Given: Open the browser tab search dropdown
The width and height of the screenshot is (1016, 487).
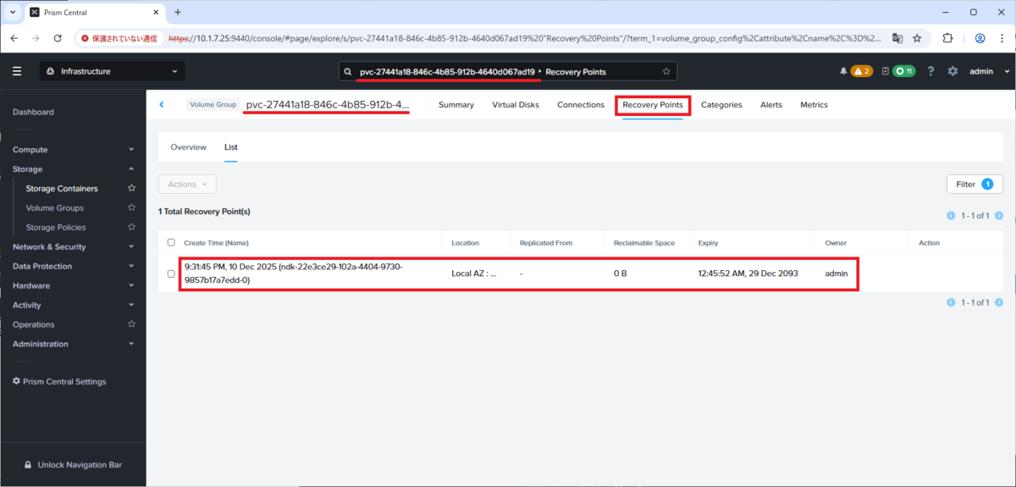Looking at the screenshot, I should tap(12, 12).
